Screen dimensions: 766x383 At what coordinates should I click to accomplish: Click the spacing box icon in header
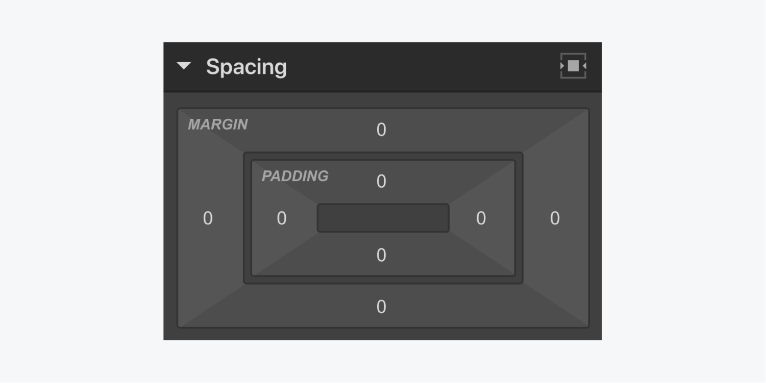pos(573,66)
